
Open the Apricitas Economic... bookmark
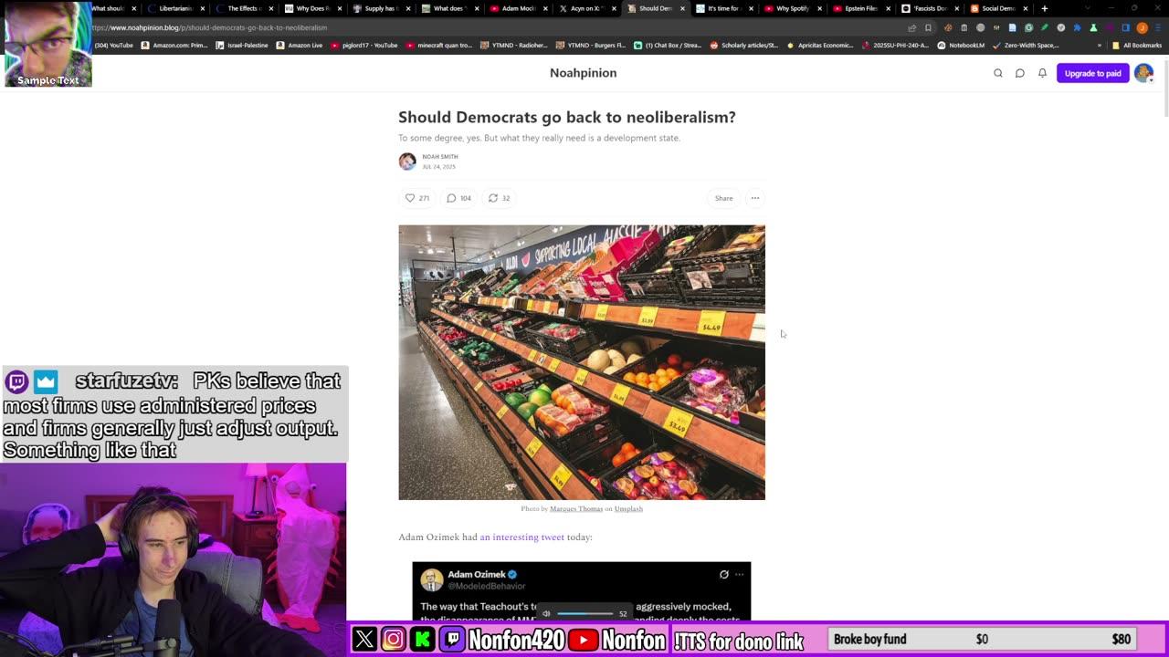pos(819,45)
